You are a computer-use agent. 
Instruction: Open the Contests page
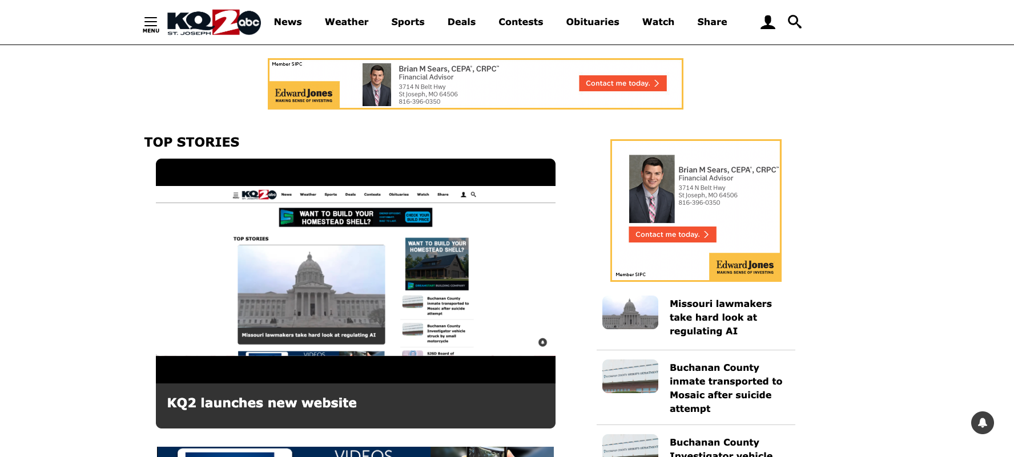click(521, 22)
